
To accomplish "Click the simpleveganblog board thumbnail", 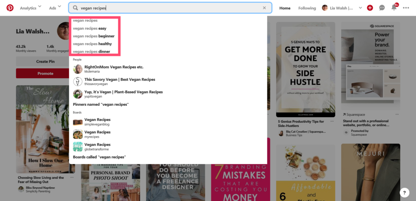I will (x=78, y=122).
